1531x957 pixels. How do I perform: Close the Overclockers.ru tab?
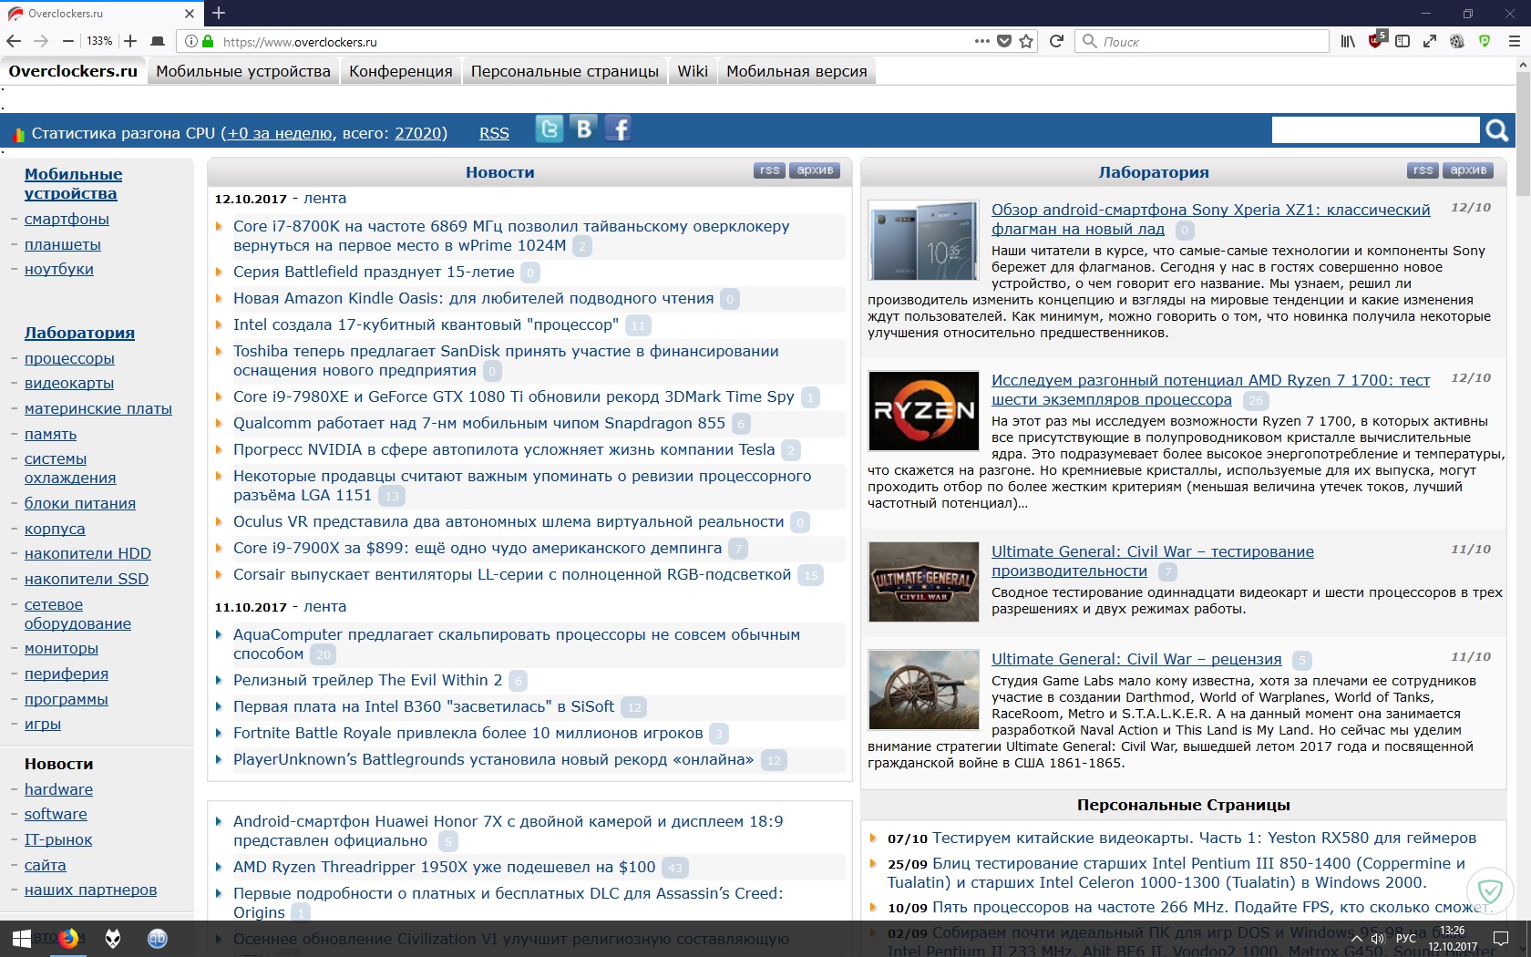190,14
